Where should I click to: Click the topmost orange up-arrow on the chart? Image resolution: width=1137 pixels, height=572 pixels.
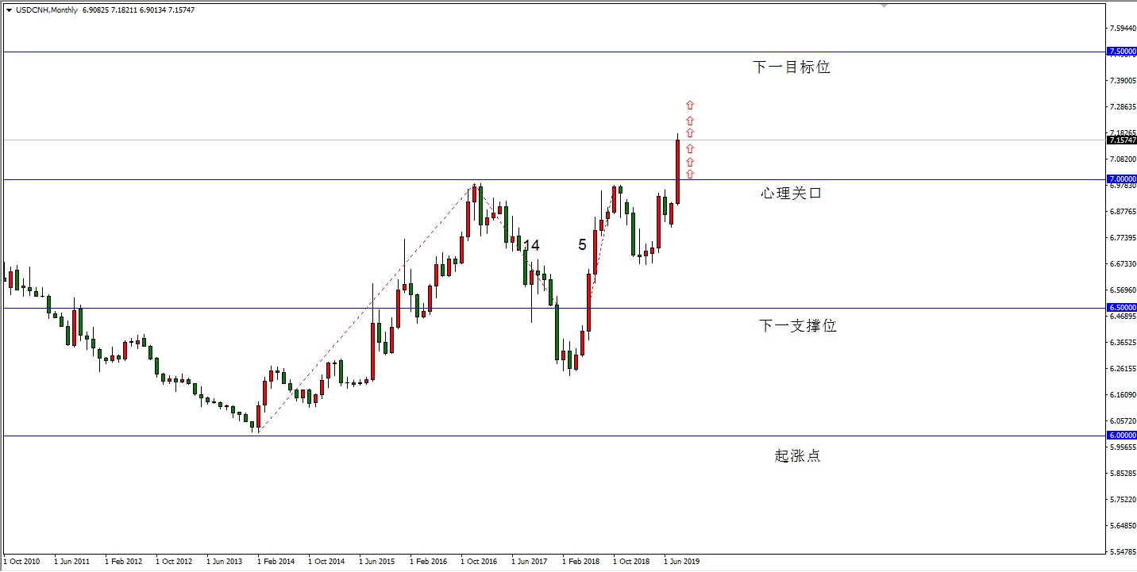690,105
